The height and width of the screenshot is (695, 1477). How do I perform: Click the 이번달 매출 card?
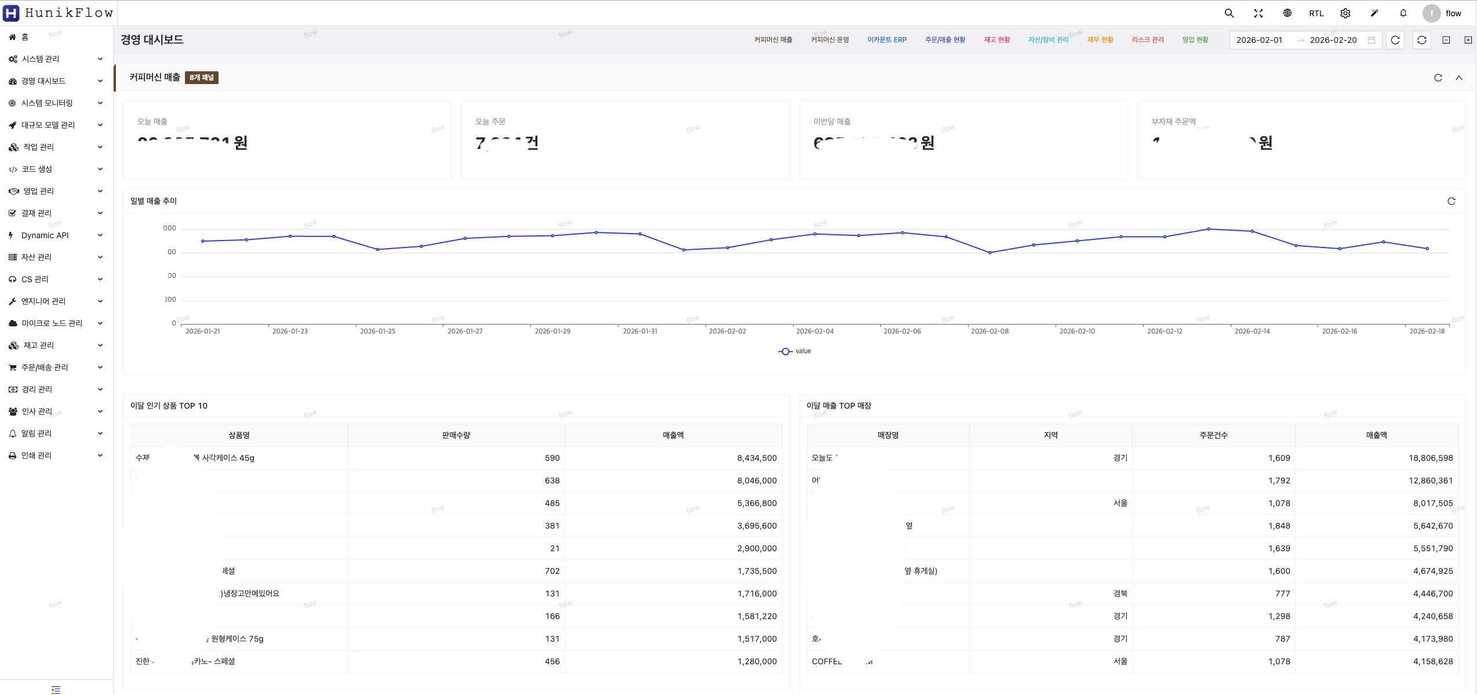click(963, 140)
